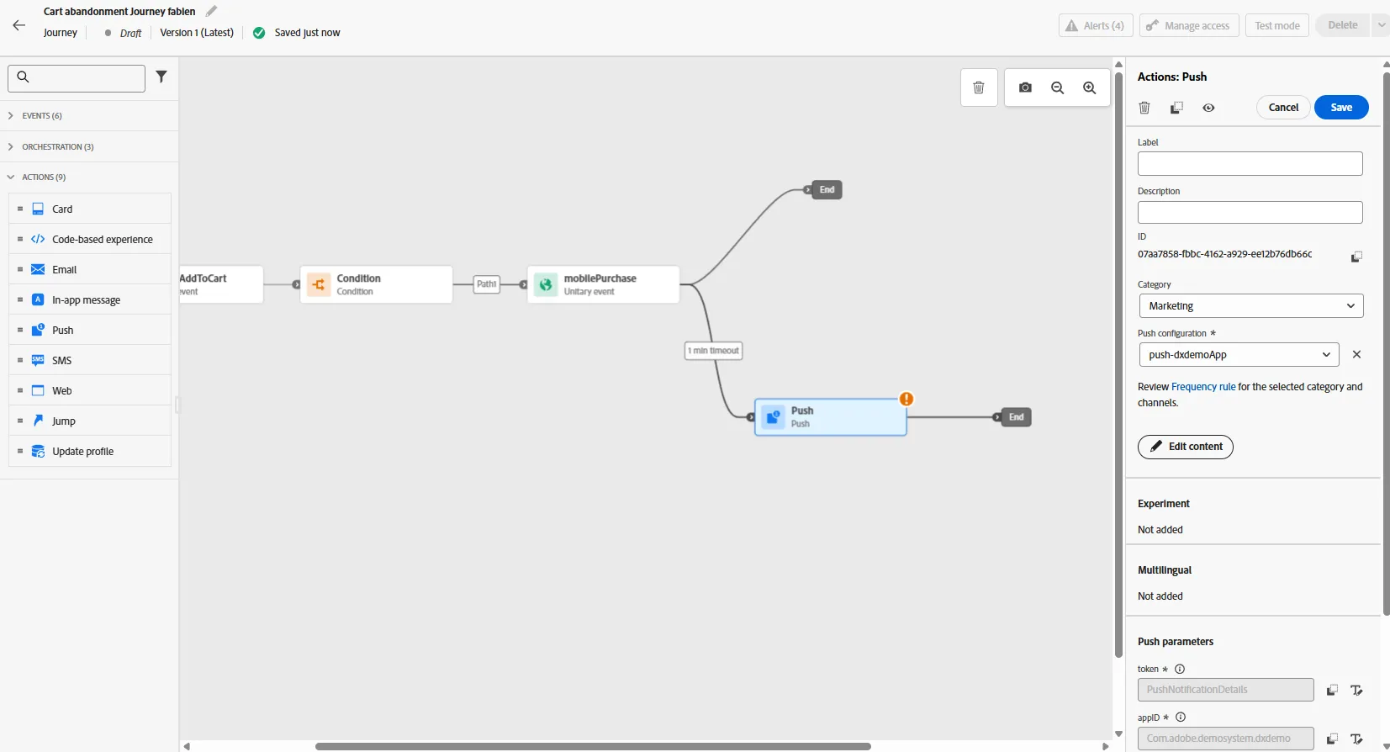Viewport: 1390px width, 752px height.
Task: Select the Condition node on canvas
Action: (x=376, y=284)
